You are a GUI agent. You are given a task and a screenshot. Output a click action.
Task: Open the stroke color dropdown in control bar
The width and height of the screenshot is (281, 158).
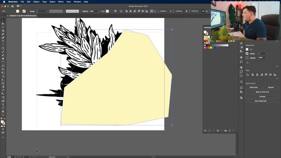point(27,11)
